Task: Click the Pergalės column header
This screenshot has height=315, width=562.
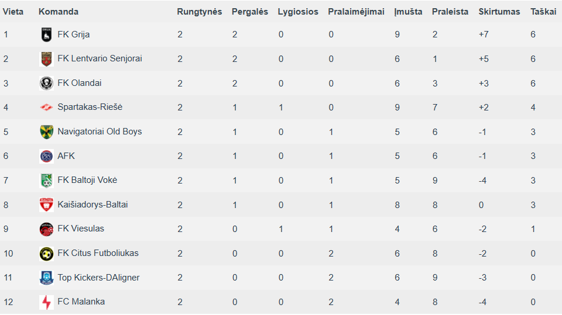Action: 250,12
